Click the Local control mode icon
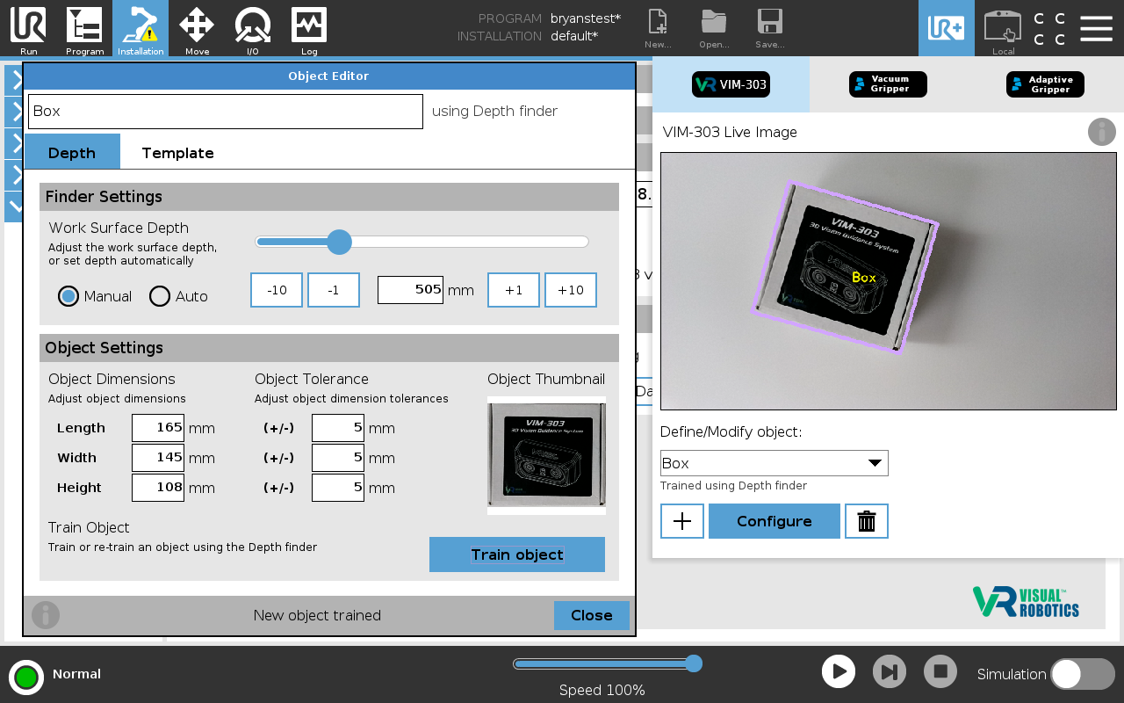 [1003, 29]
